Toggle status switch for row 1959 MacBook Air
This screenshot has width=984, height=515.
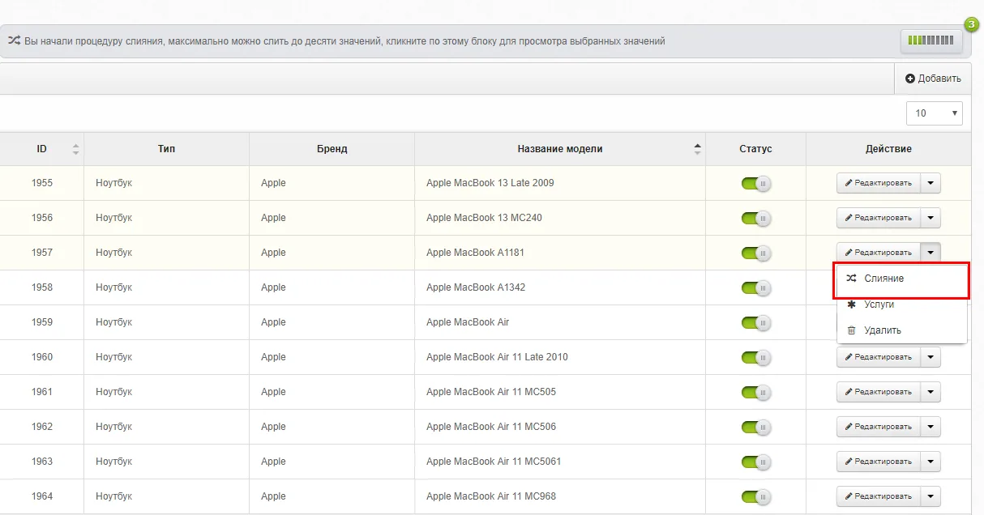tap(755, 322)
